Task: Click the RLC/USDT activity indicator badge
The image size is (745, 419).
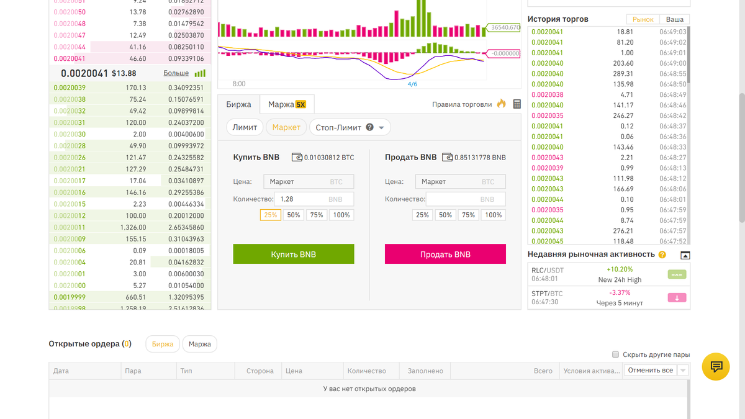Action: click(x=677, y=274)
